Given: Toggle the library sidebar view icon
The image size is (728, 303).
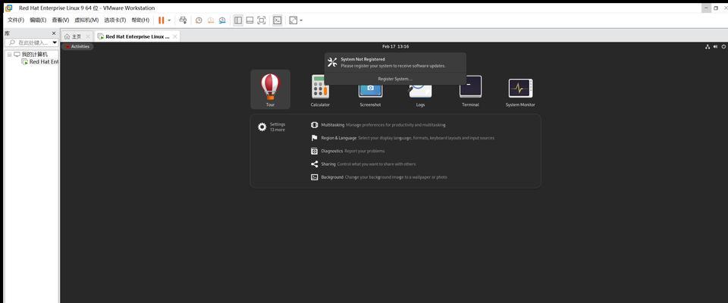Looking at the screenshot, I should click(238, 20).
